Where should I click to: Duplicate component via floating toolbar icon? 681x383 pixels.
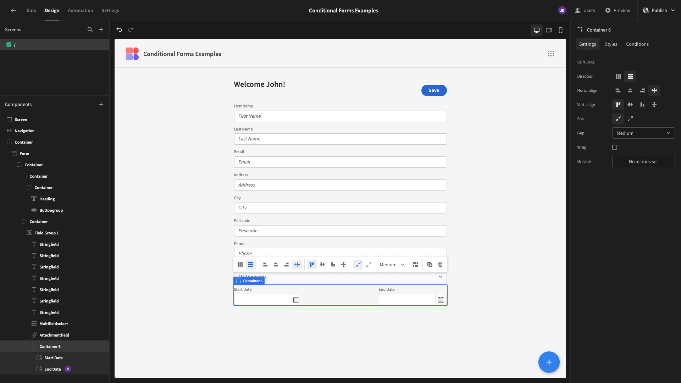click(430, 265)
